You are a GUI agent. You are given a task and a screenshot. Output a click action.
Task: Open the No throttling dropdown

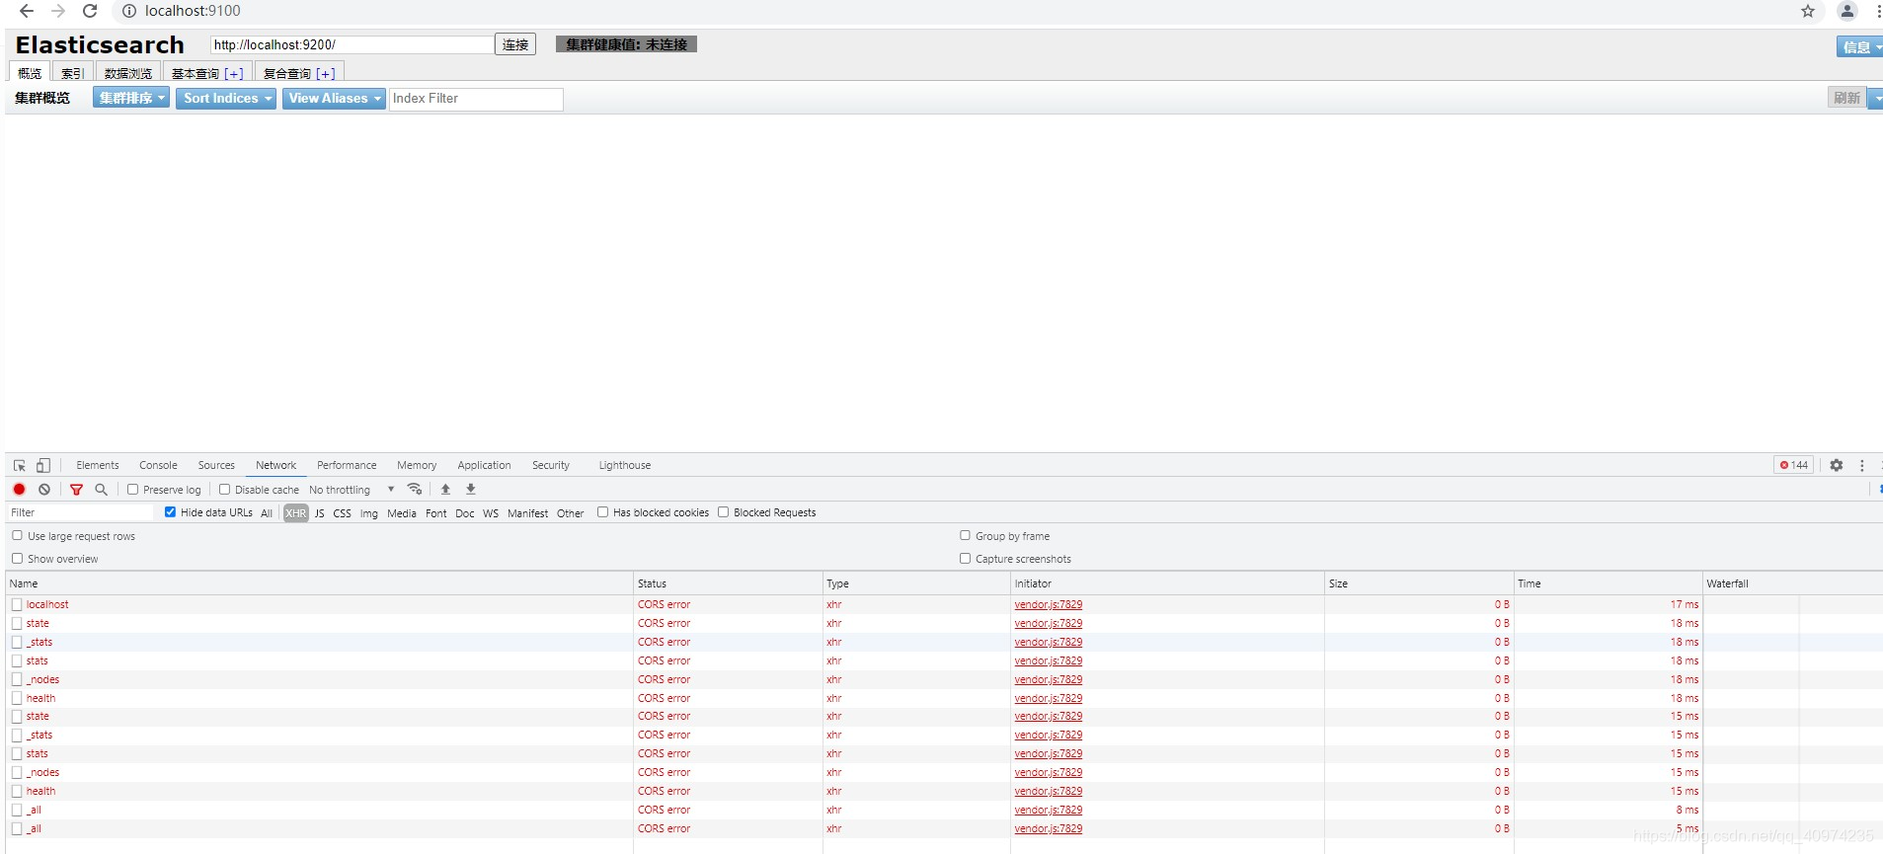point(352,490)
